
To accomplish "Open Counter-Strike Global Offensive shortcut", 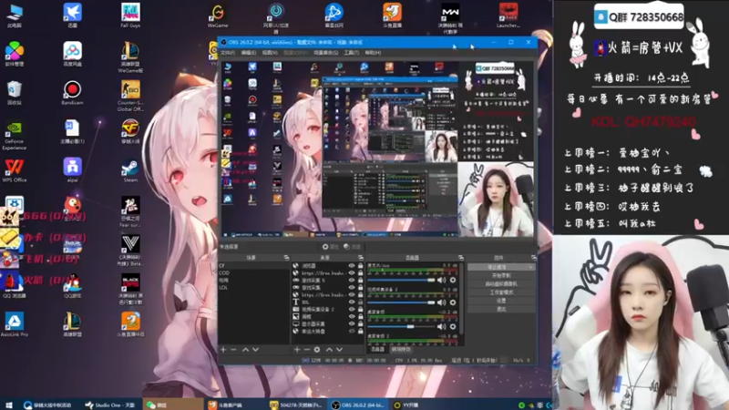I will click(130, 96).
